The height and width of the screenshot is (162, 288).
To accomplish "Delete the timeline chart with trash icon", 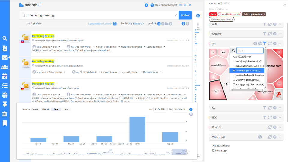I will 191,114.
